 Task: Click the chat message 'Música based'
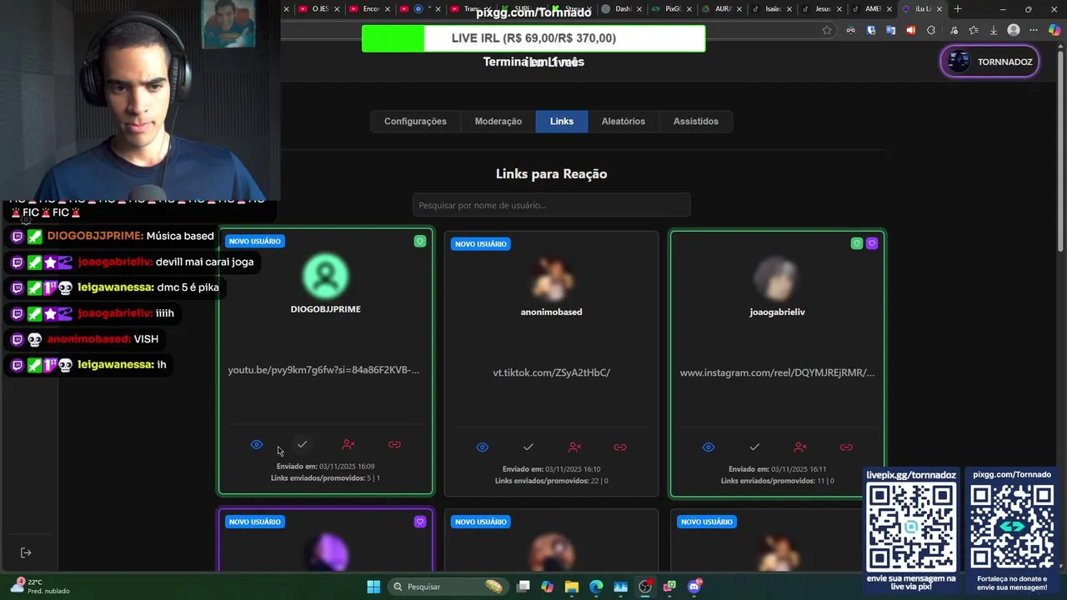pyautogui.click(x=180, y=236)
